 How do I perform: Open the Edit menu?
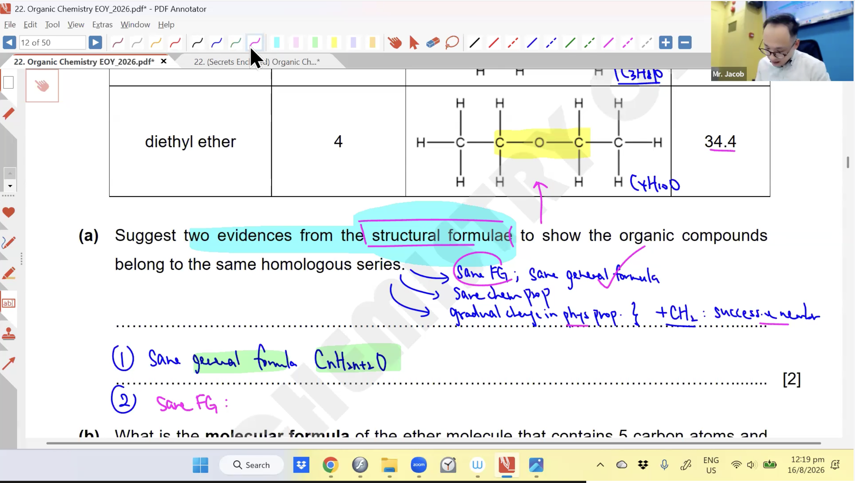pos(30,24)
